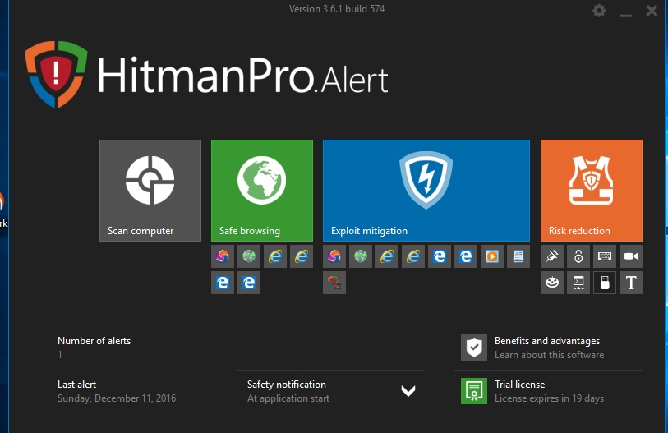Click the 'At application start' text

(288, 398)
